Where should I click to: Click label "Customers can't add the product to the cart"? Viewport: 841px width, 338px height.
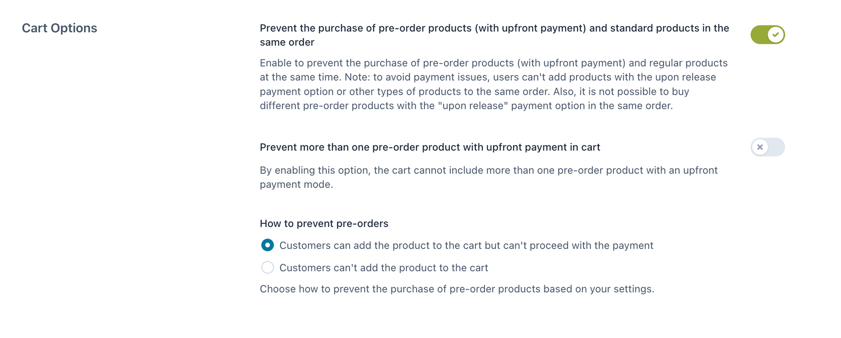coord(384,268)
